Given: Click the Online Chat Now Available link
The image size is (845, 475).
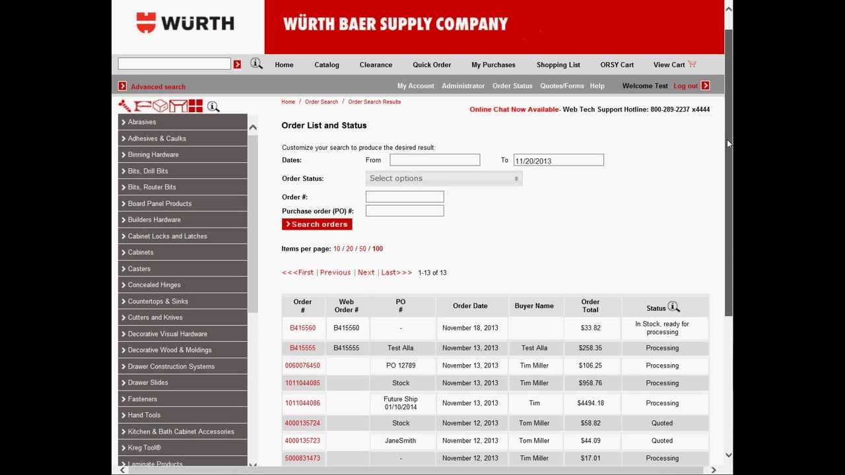Looking at the screenshot, I should [514, 110].
